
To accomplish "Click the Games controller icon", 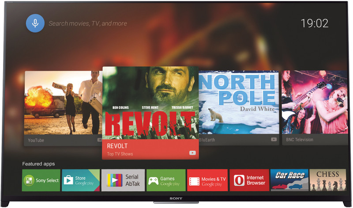I will [153, 181].
